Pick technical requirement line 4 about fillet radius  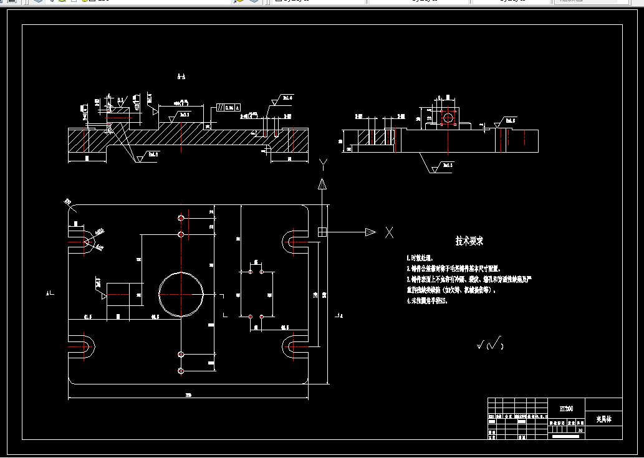(427, 301)
